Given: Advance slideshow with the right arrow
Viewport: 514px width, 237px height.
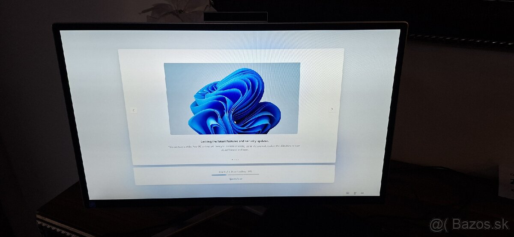Looking at the screenshot, I should (x=332, y=109).
